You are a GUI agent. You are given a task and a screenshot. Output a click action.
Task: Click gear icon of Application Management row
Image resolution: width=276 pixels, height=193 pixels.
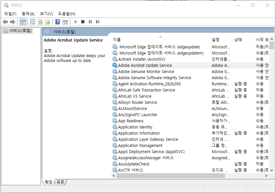click(115, 145)
